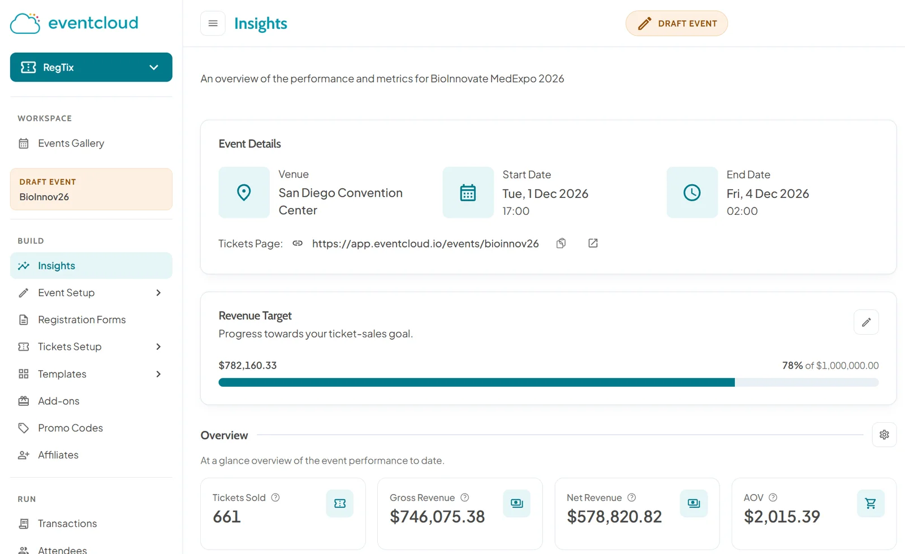The image size is (905, 554).
Task: Copy the tickets page URL
Action: 561,243
